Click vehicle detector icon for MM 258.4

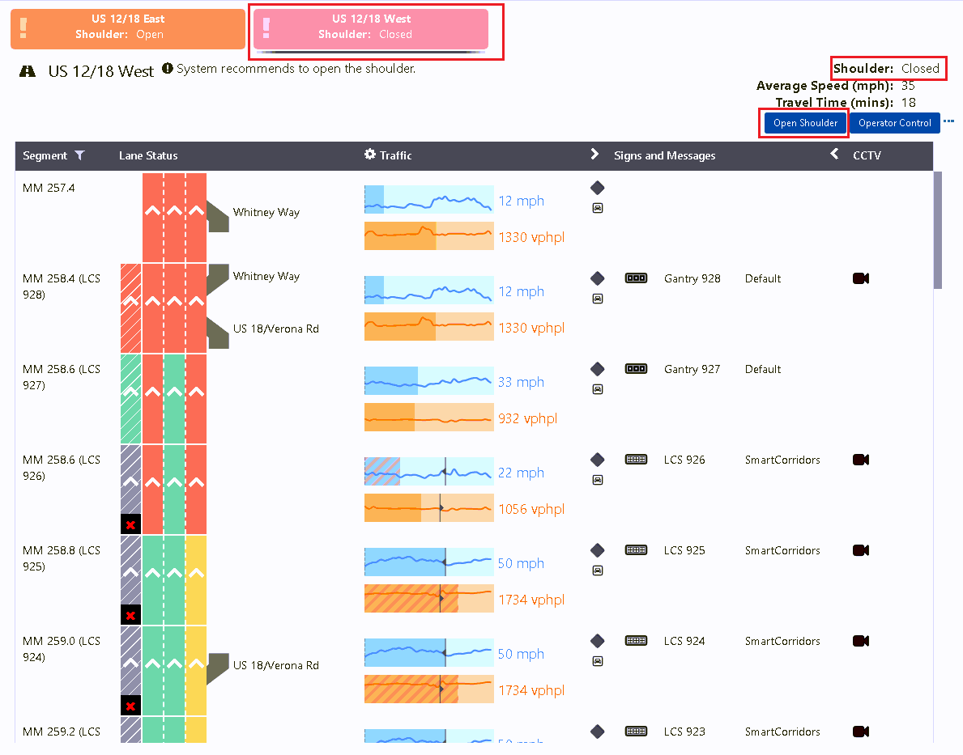click(597, 299)
